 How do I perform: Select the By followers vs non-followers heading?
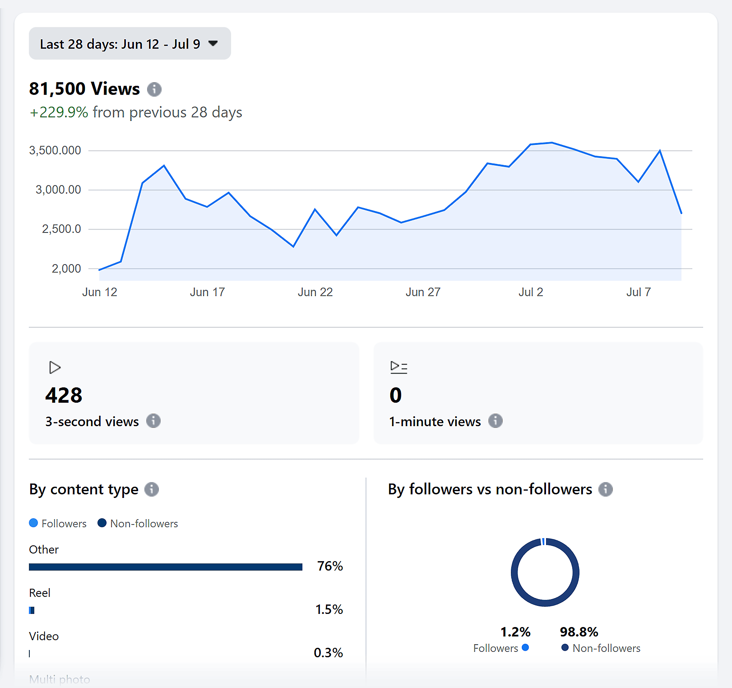pyautogui.click(x=490, y=489)
